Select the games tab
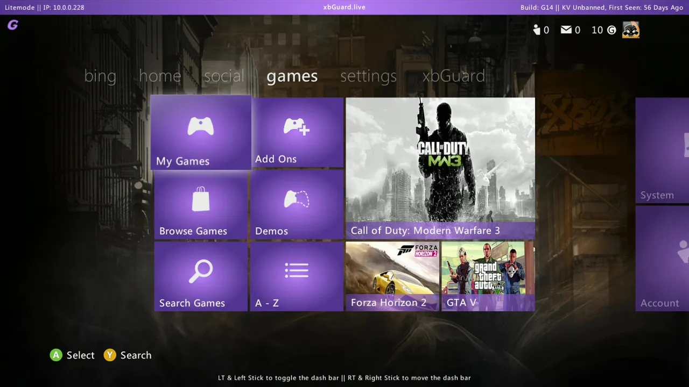The height and width of the screenshot is (387, 689). [x=292, y=76]
